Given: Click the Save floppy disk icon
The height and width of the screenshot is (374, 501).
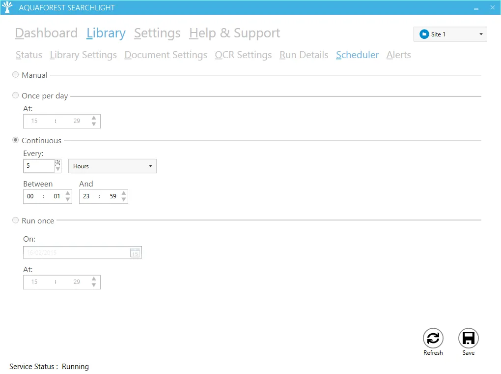Looking at the screenshot, I should pos(469,338).
